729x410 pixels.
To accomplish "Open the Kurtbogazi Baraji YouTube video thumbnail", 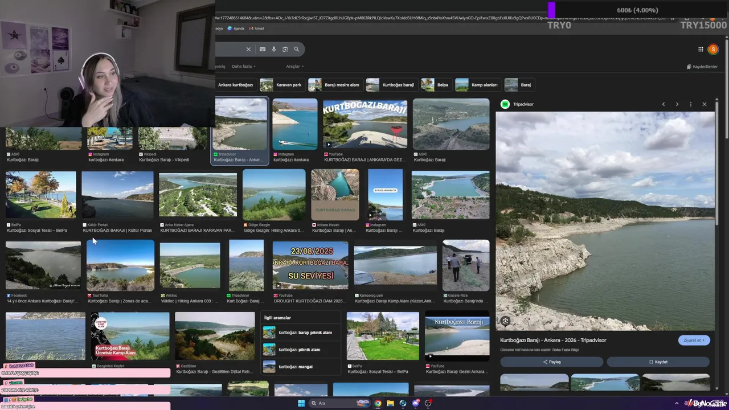I will (x=365, y=125).
